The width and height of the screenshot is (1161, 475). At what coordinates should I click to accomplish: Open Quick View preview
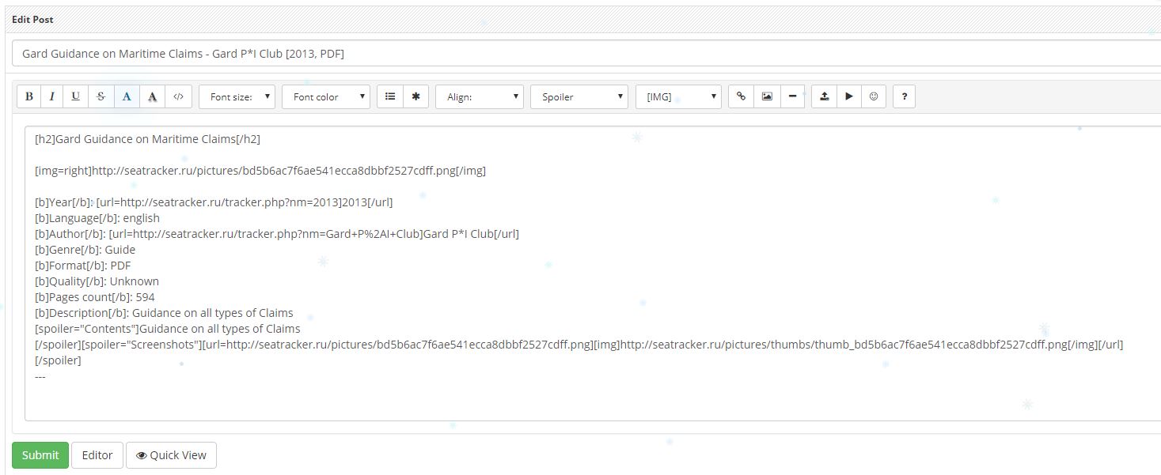pos(171,455)
